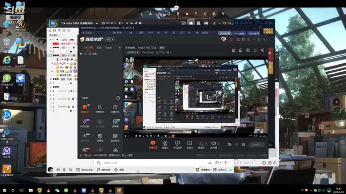This screenshot has width=346, height=194.
Task: Toggle the 按住F2说话 push-to-talk mode
Action: (84, 170)
